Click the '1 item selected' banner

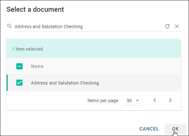27,49
